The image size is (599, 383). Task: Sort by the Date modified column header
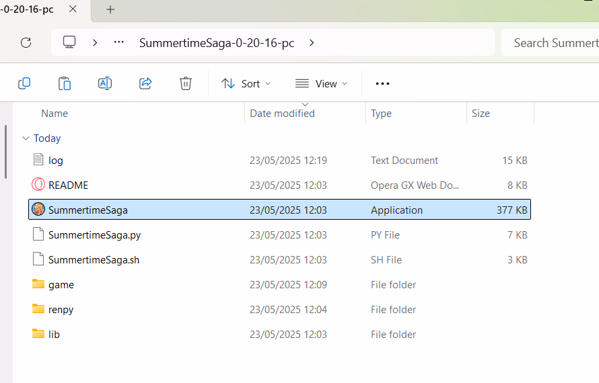coord(282,114)
